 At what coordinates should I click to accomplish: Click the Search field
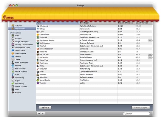pyautogui.click(x=136, y=114)
